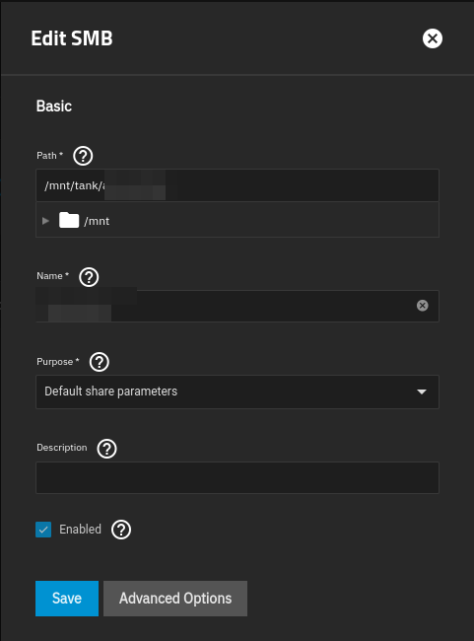Open the Purpose dropdown arrow
The width and height of the screenshot is (474, 641).
pos(422,392)
